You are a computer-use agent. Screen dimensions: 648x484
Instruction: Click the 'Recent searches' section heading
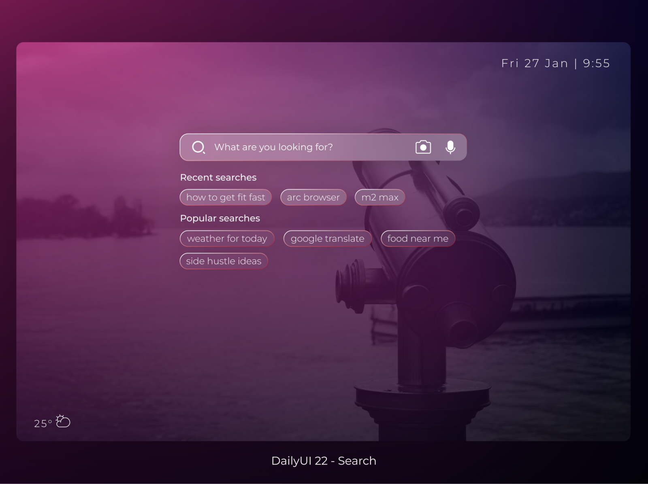(x=218, y=177)
